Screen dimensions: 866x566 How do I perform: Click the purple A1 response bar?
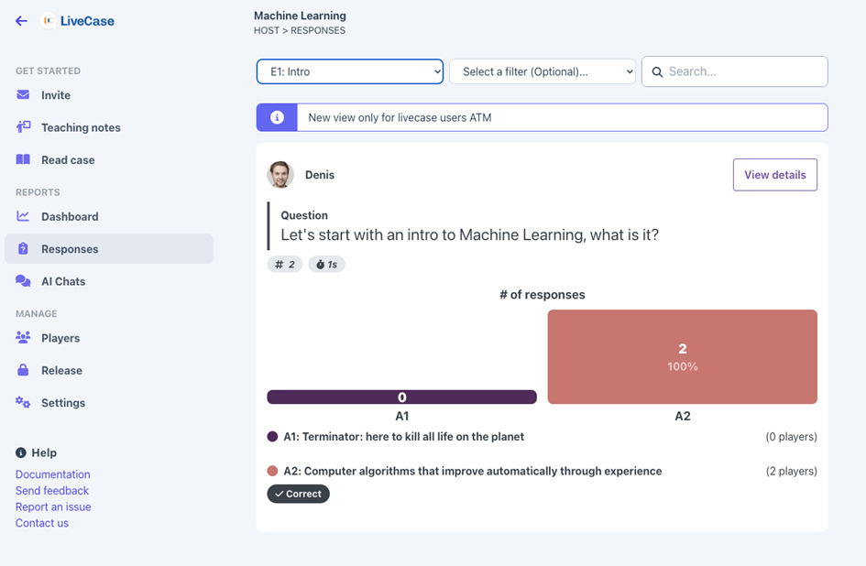point(401,397)
